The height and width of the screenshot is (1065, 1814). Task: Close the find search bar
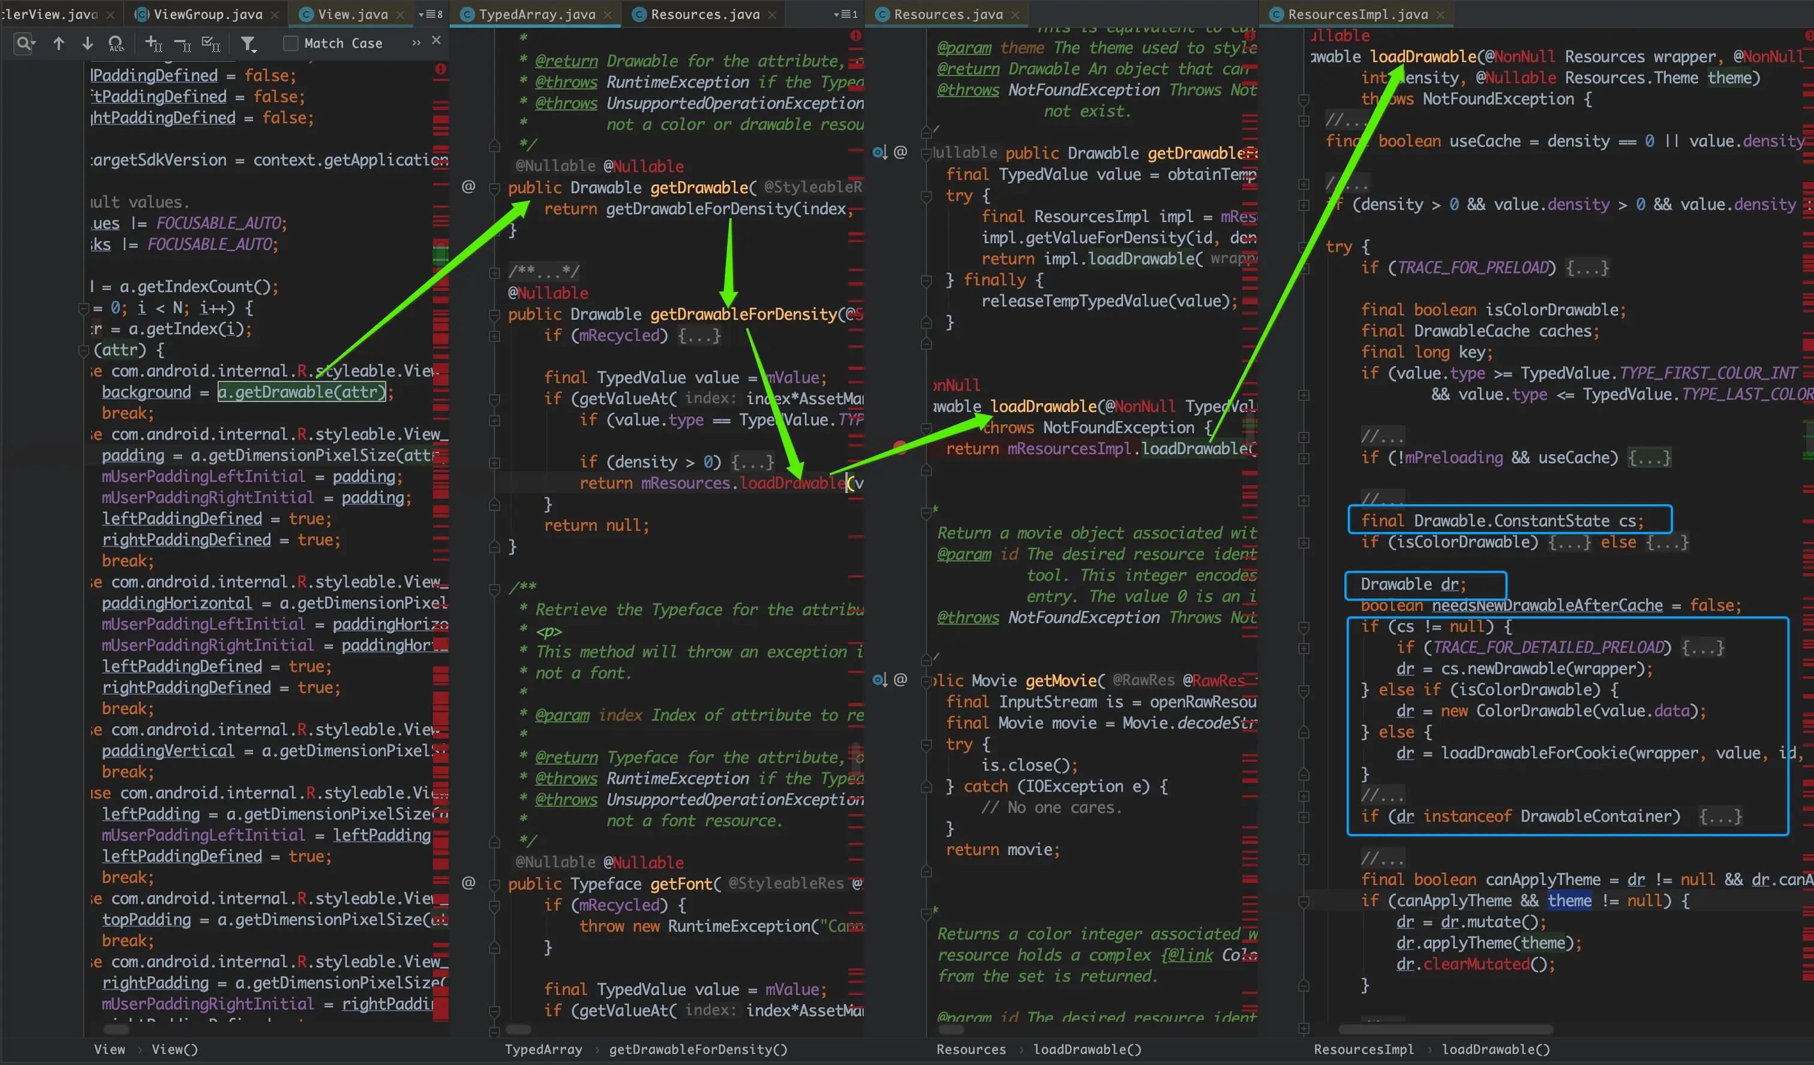pyautogui.click(x=436, y=41)
